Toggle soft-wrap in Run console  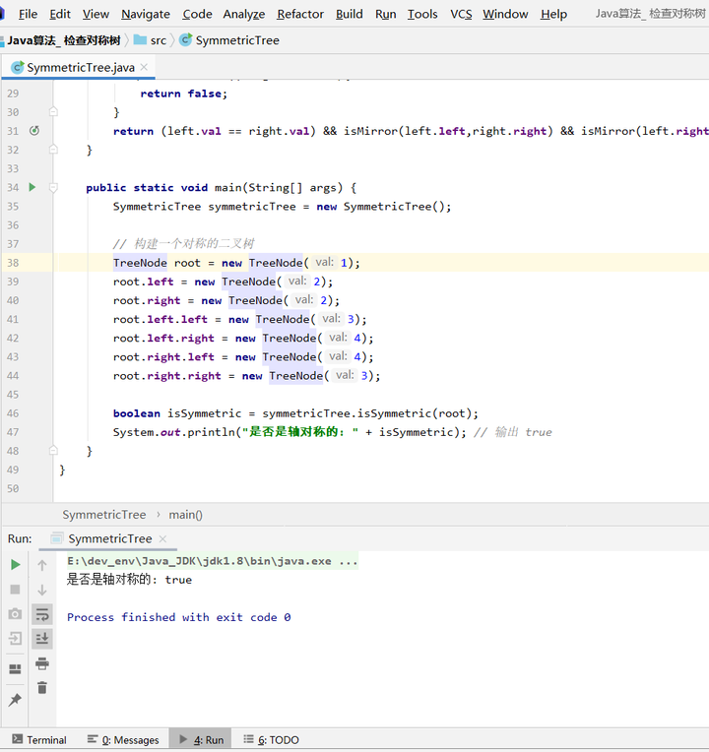click(42, 614)
